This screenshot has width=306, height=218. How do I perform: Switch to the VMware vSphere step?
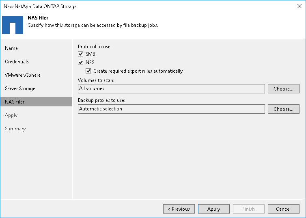click(x=23, y=75)
